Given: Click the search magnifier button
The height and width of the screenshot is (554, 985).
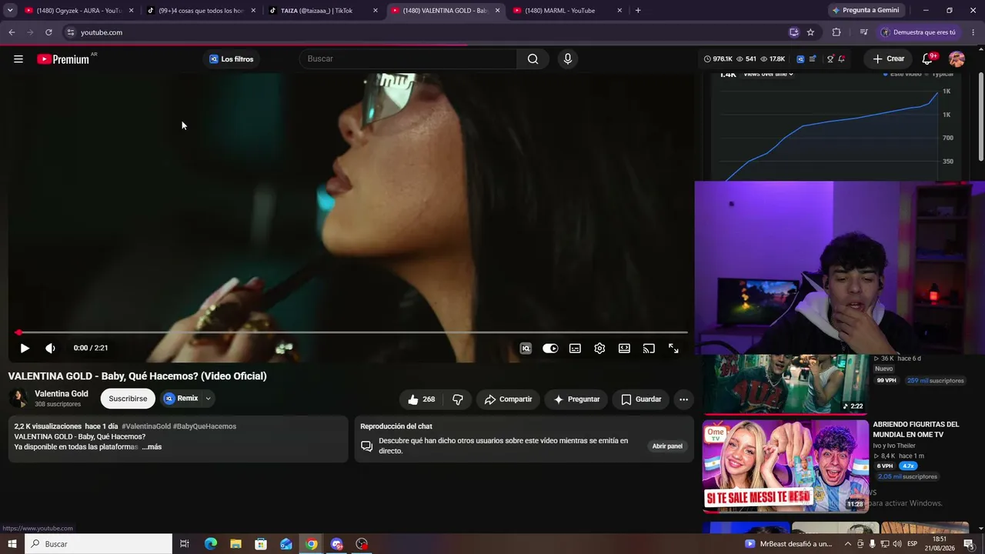Looking at the screenshot, I should pos(533,59).
